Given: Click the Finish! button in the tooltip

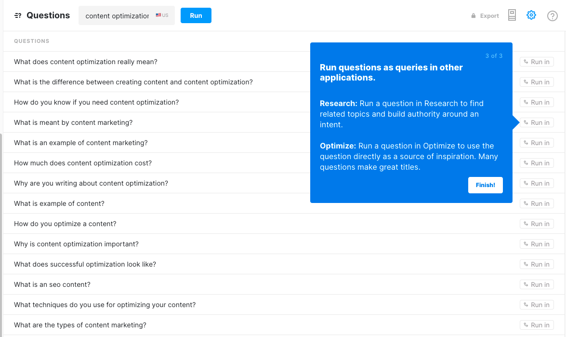Looking at the screenshot, I should pos(485,185).
